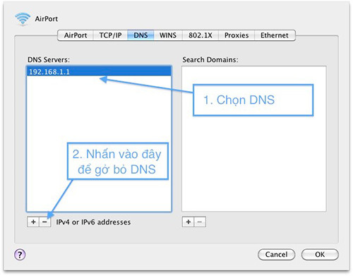Screen dimensions: 353x276
Task: Confirm with the OK button
Action: (x=320, y=255)
